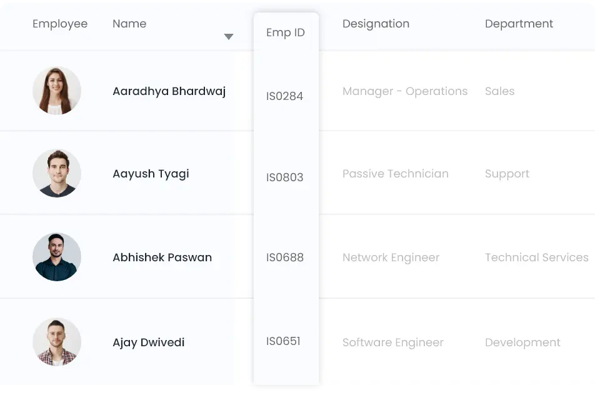Click Aayush Tyagi's profile photo
Viewport: 595px width, 395px height.
57,173
